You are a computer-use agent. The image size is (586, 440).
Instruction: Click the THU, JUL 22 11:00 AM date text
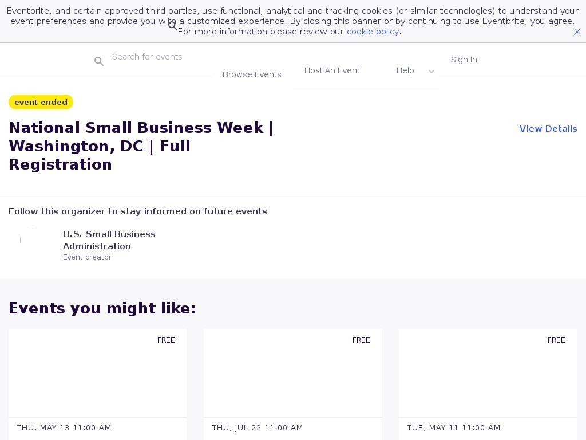(x=258, y=428)
